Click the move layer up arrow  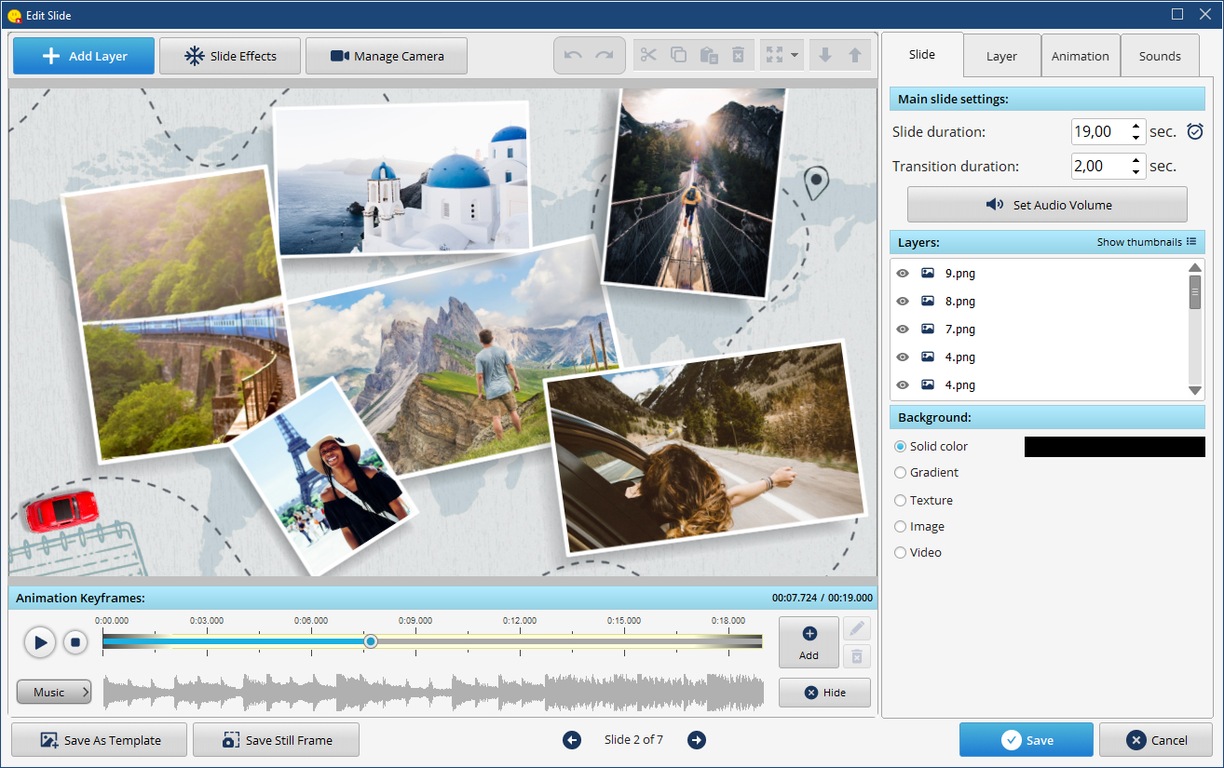point(854,56)
